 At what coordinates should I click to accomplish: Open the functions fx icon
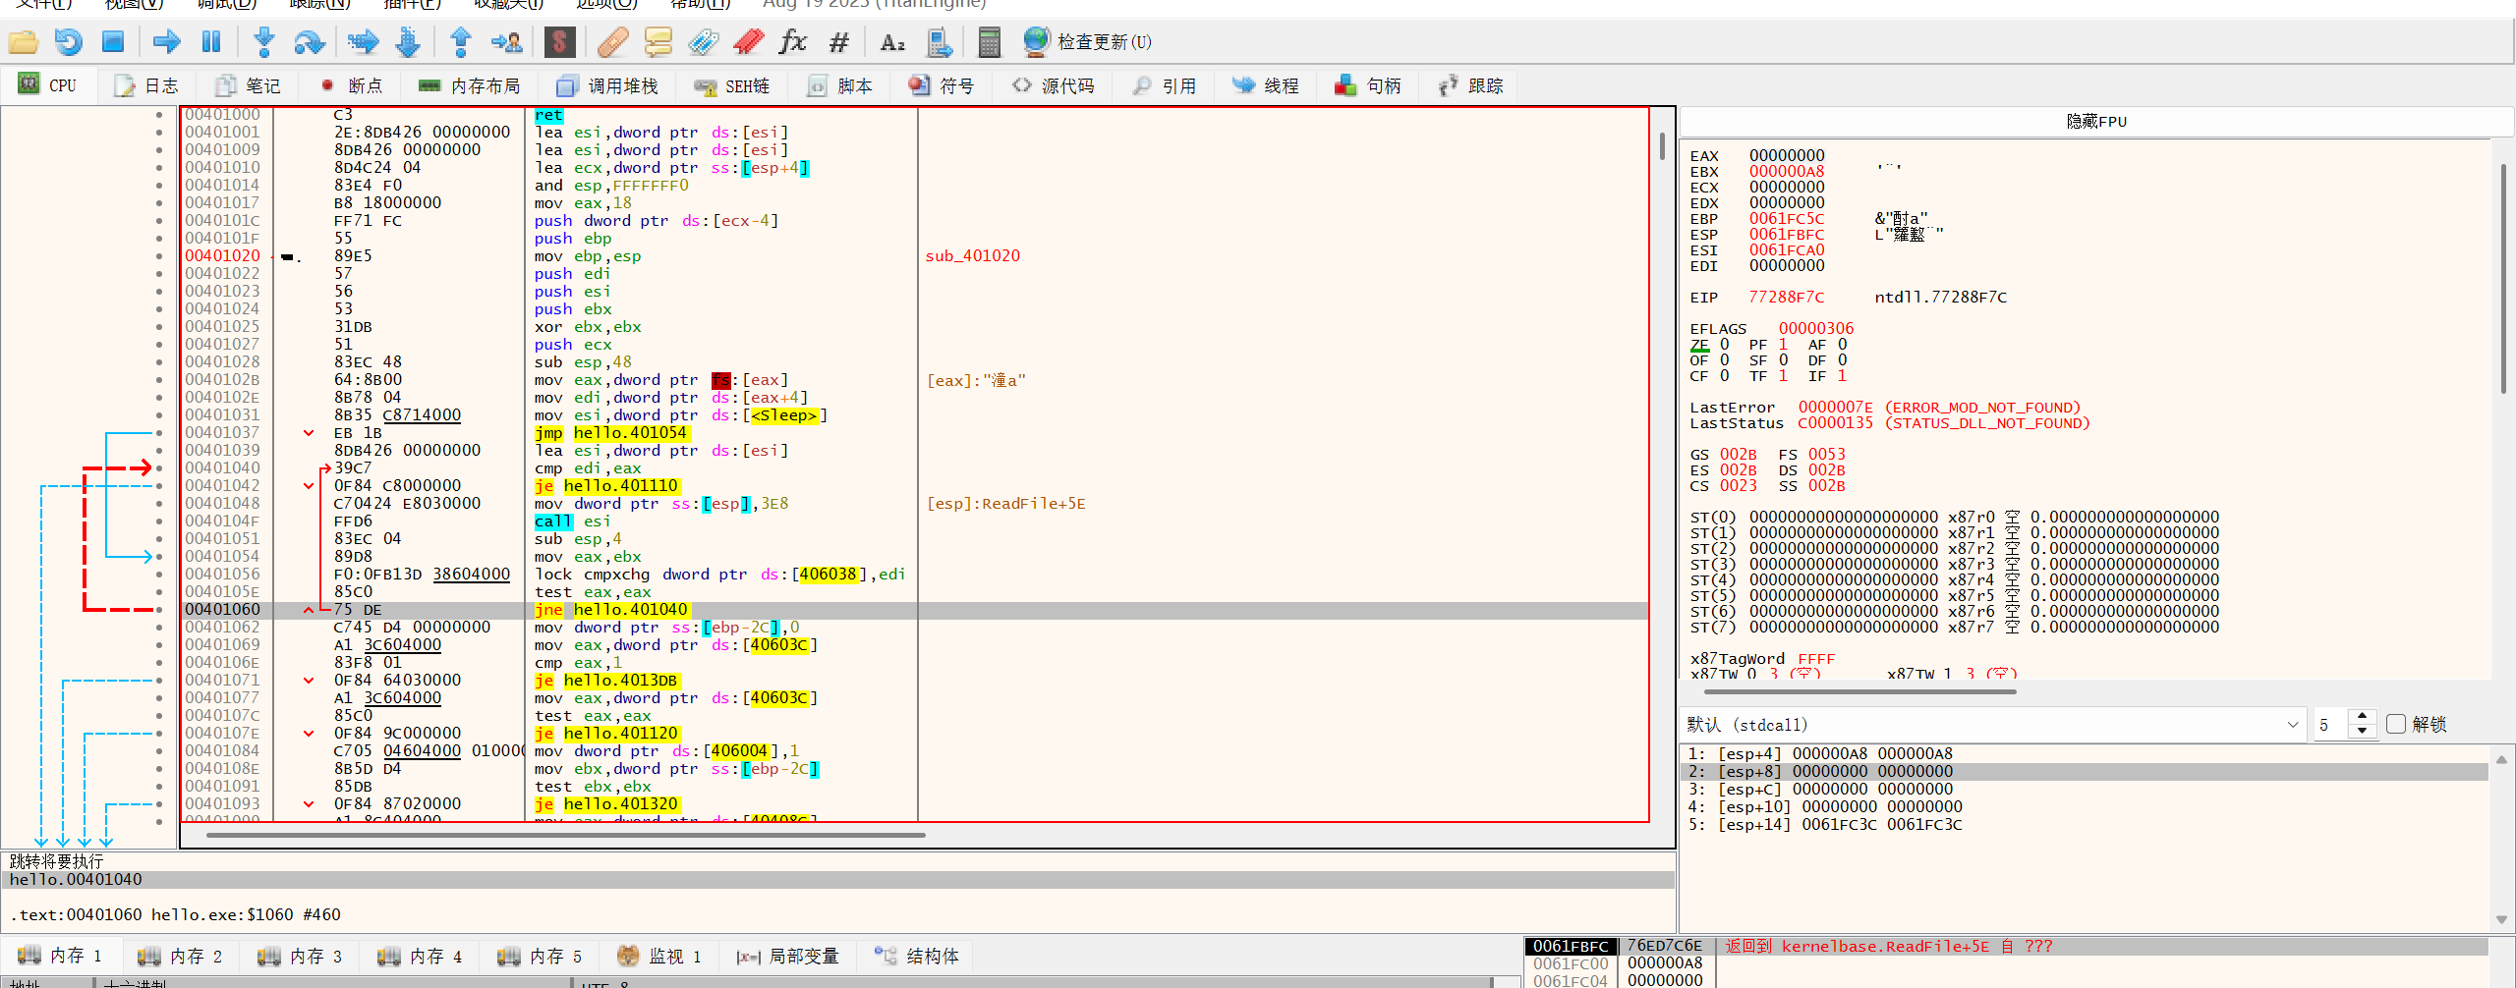pos(792,42)
